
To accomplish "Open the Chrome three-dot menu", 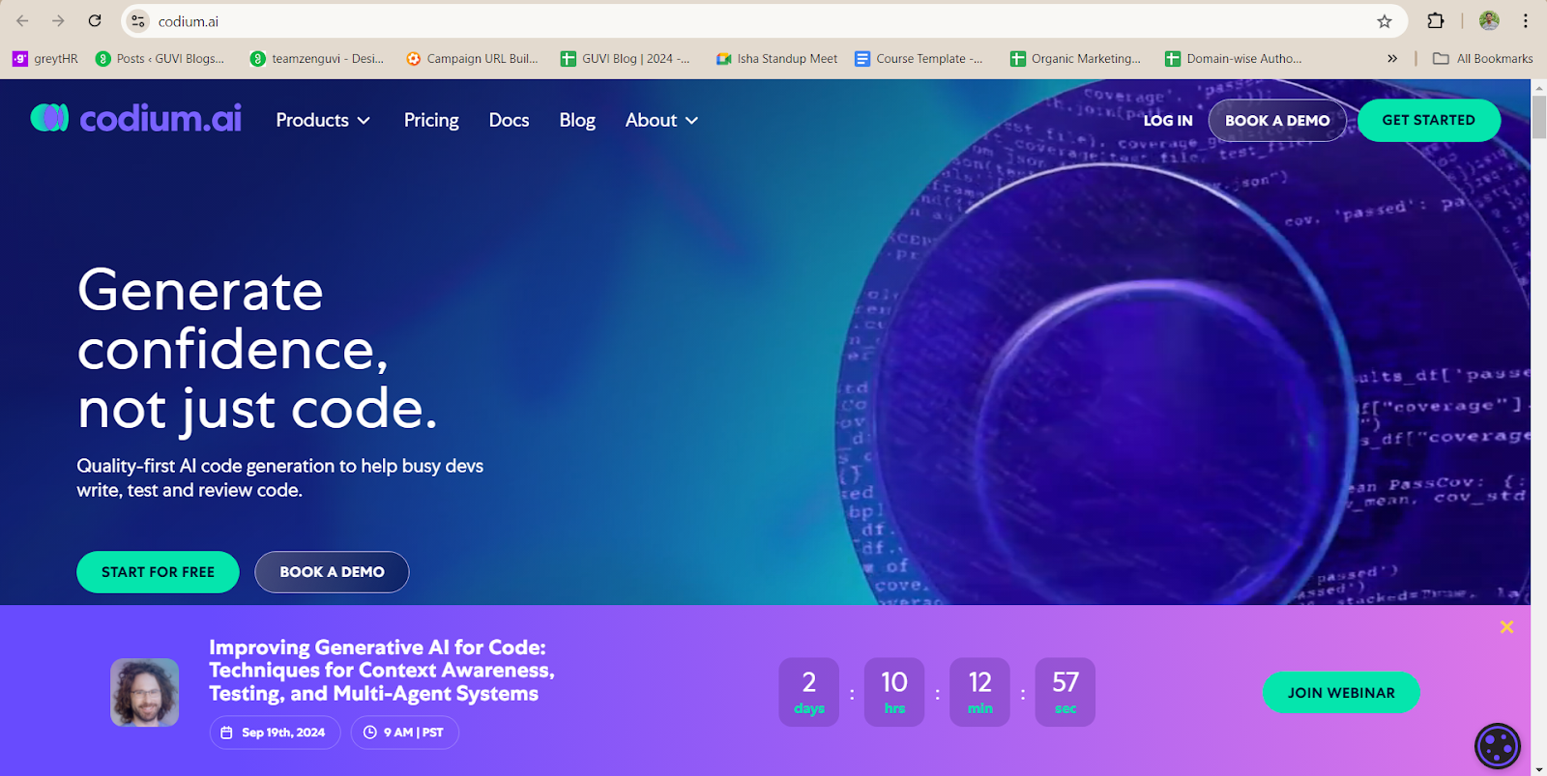I will coord(1525,21).
